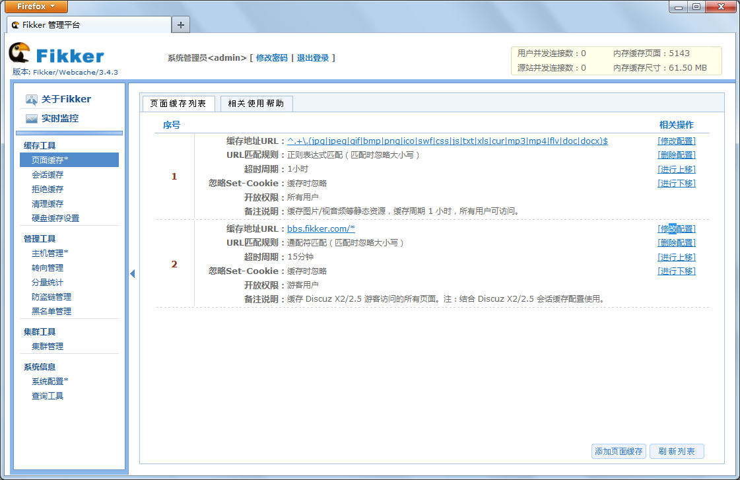Click the sequence number 1 cell
The height and width of the screenshot is (480, 740).
174,176
